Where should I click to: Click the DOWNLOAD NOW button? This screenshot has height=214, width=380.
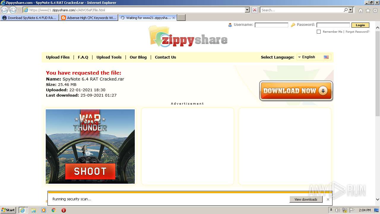(296, 91)
